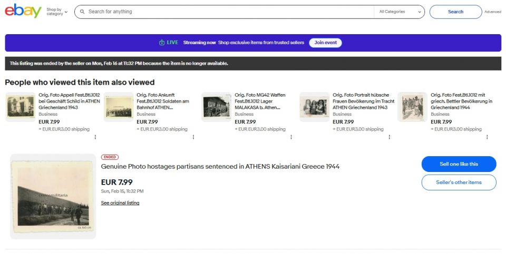Click Sell one like this button
This screenshot has height=254, width=506.
pyautogui.click(x=459, y=164)
